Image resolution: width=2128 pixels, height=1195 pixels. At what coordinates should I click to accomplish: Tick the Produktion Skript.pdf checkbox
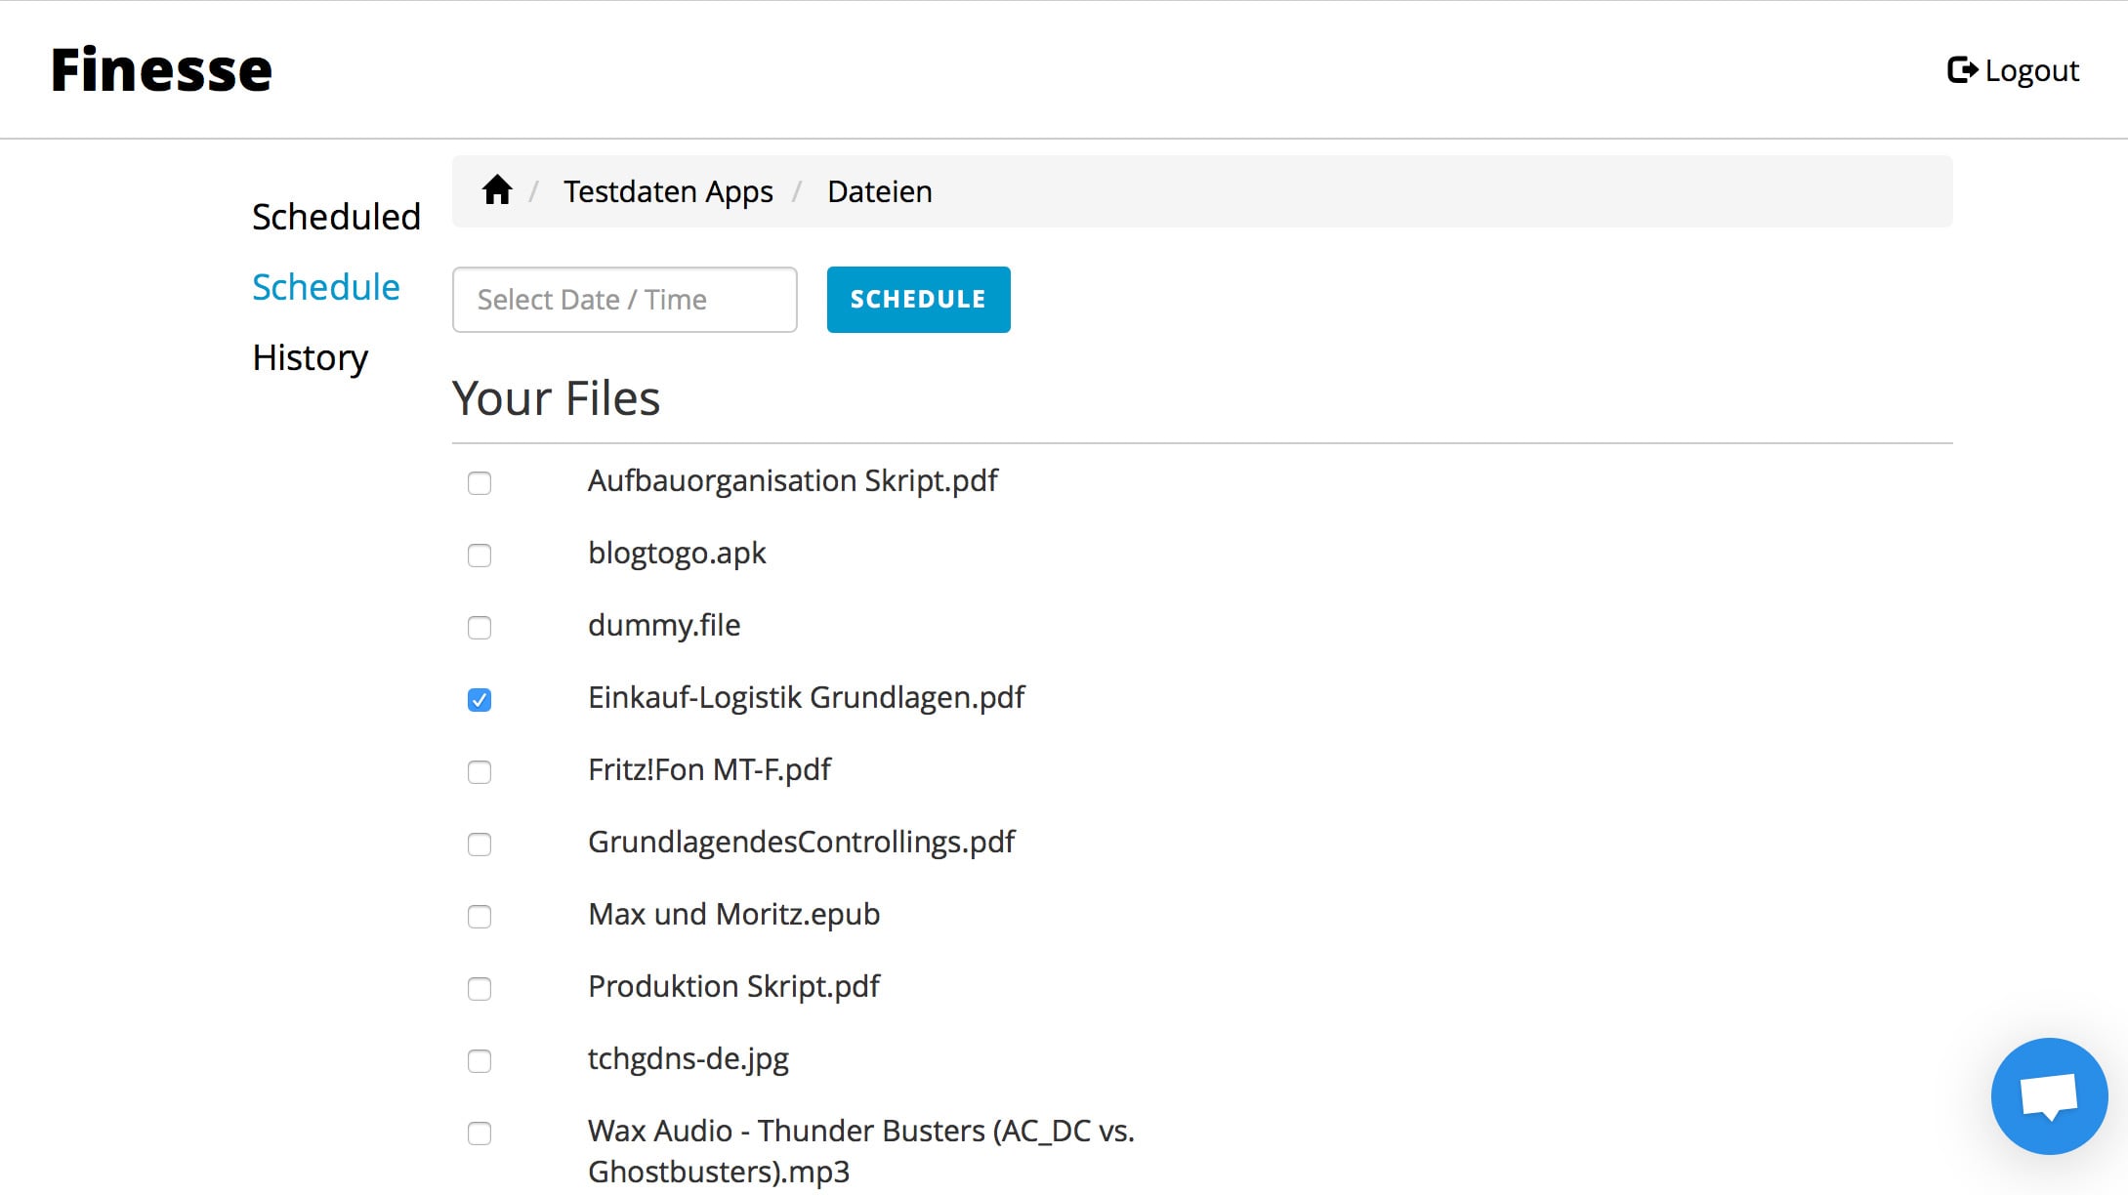point(480,989)
